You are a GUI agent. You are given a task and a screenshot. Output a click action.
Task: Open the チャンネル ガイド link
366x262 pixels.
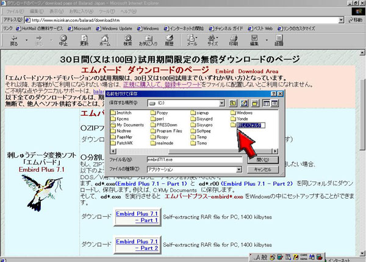point(226,29)
